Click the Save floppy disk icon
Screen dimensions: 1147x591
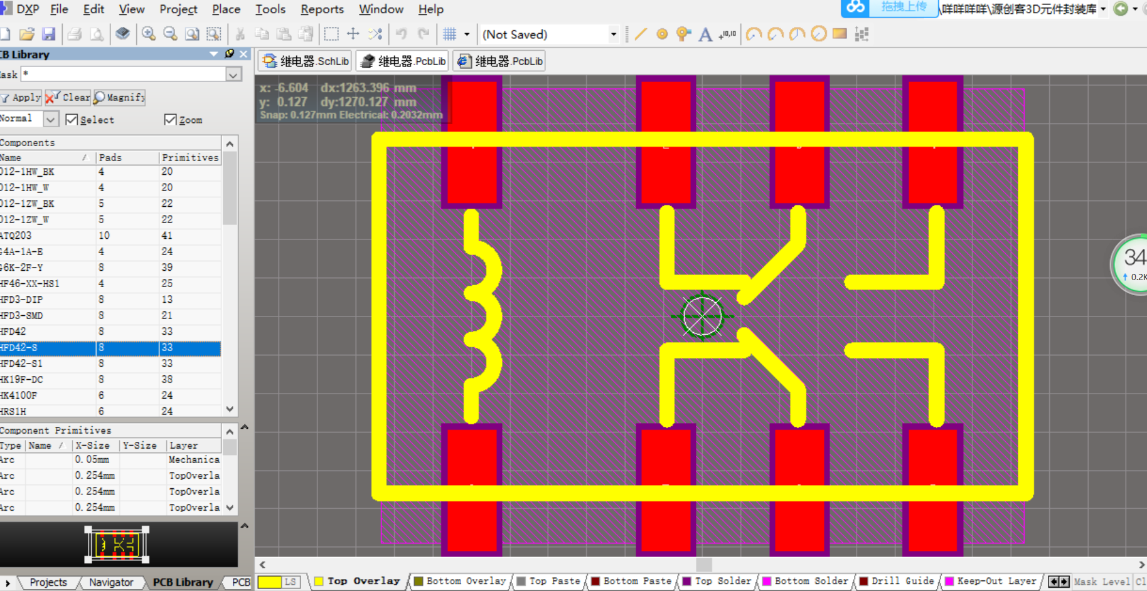(48, 34)
